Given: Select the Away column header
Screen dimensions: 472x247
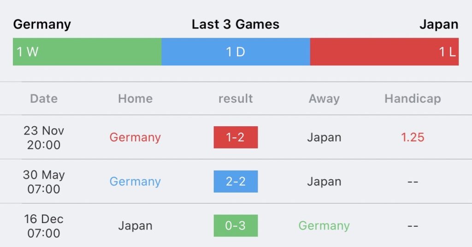Looking at the screenshot, I should tap(324, 99).
